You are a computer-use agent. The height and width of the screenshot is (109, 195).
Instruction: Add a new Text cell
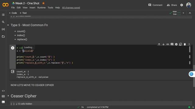(23, 13)
